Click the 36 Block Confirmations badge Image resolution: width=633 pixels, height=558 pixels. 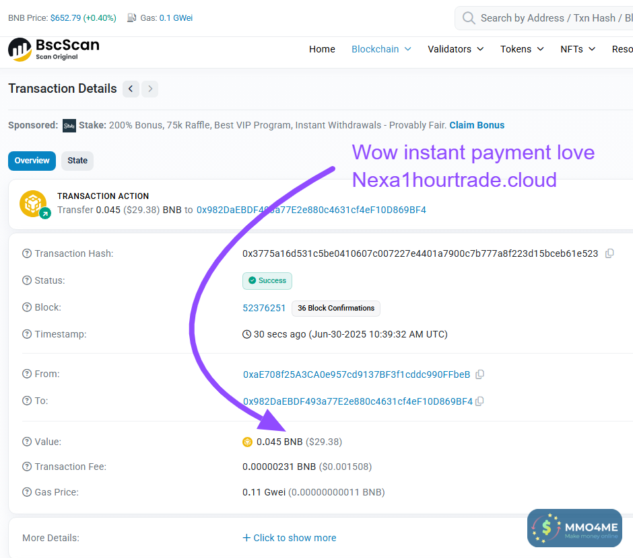click(336, 308)
